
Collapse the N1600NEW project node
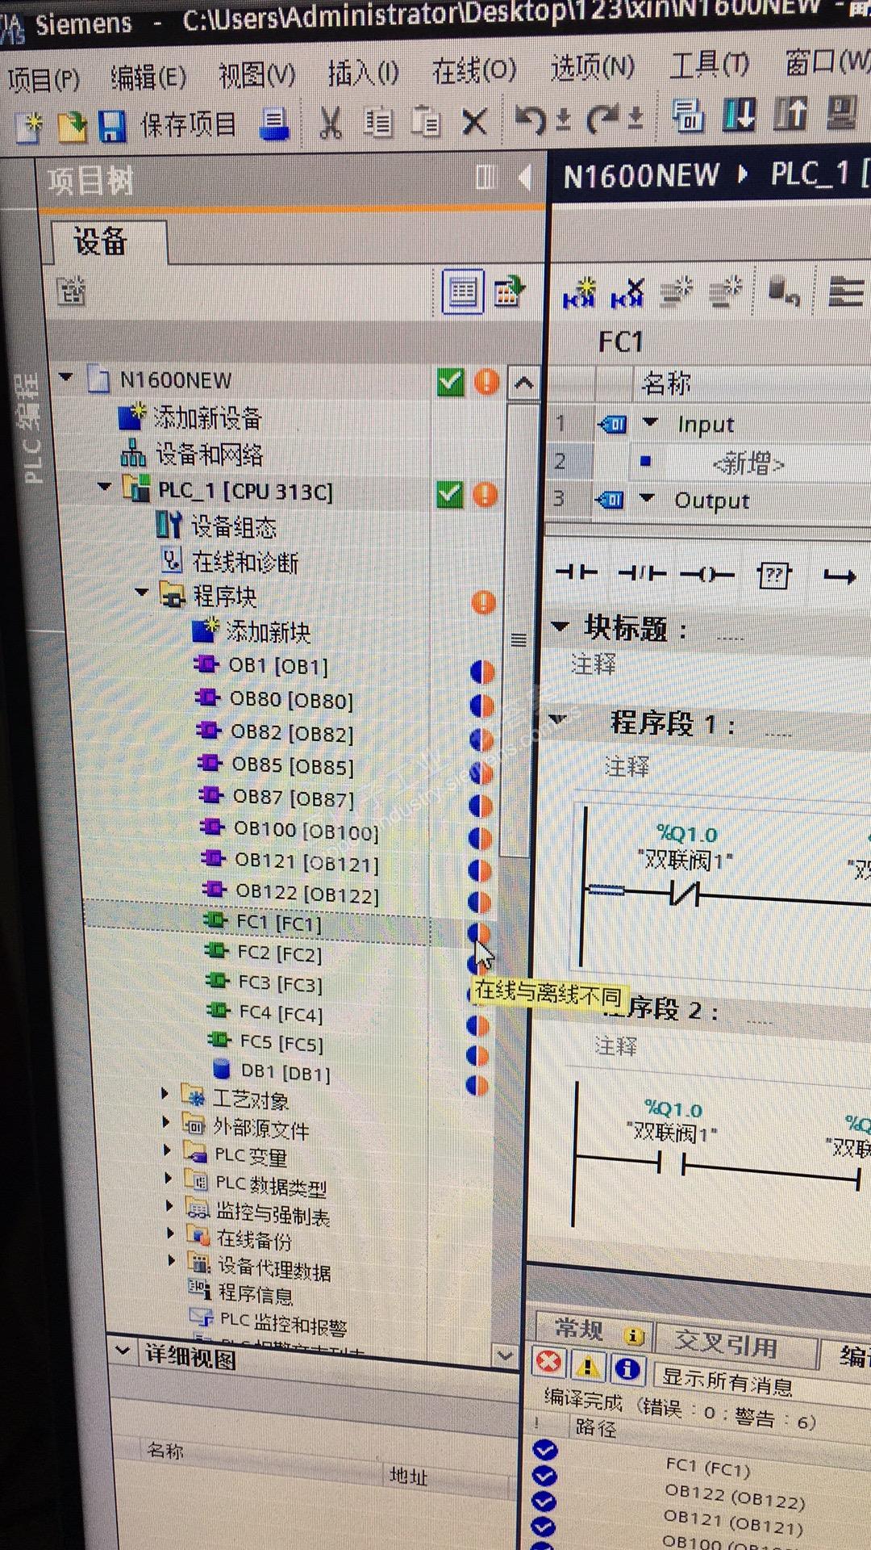pyautogui.click(x=66, y=378)
